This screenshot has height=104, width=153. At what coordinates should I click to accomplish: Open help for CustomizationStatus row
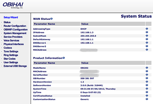point(147,99)
